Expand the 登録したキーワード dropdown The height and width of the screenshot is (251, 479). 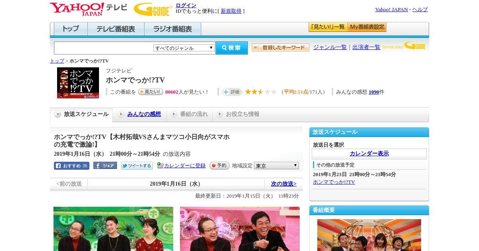point(281,47)
